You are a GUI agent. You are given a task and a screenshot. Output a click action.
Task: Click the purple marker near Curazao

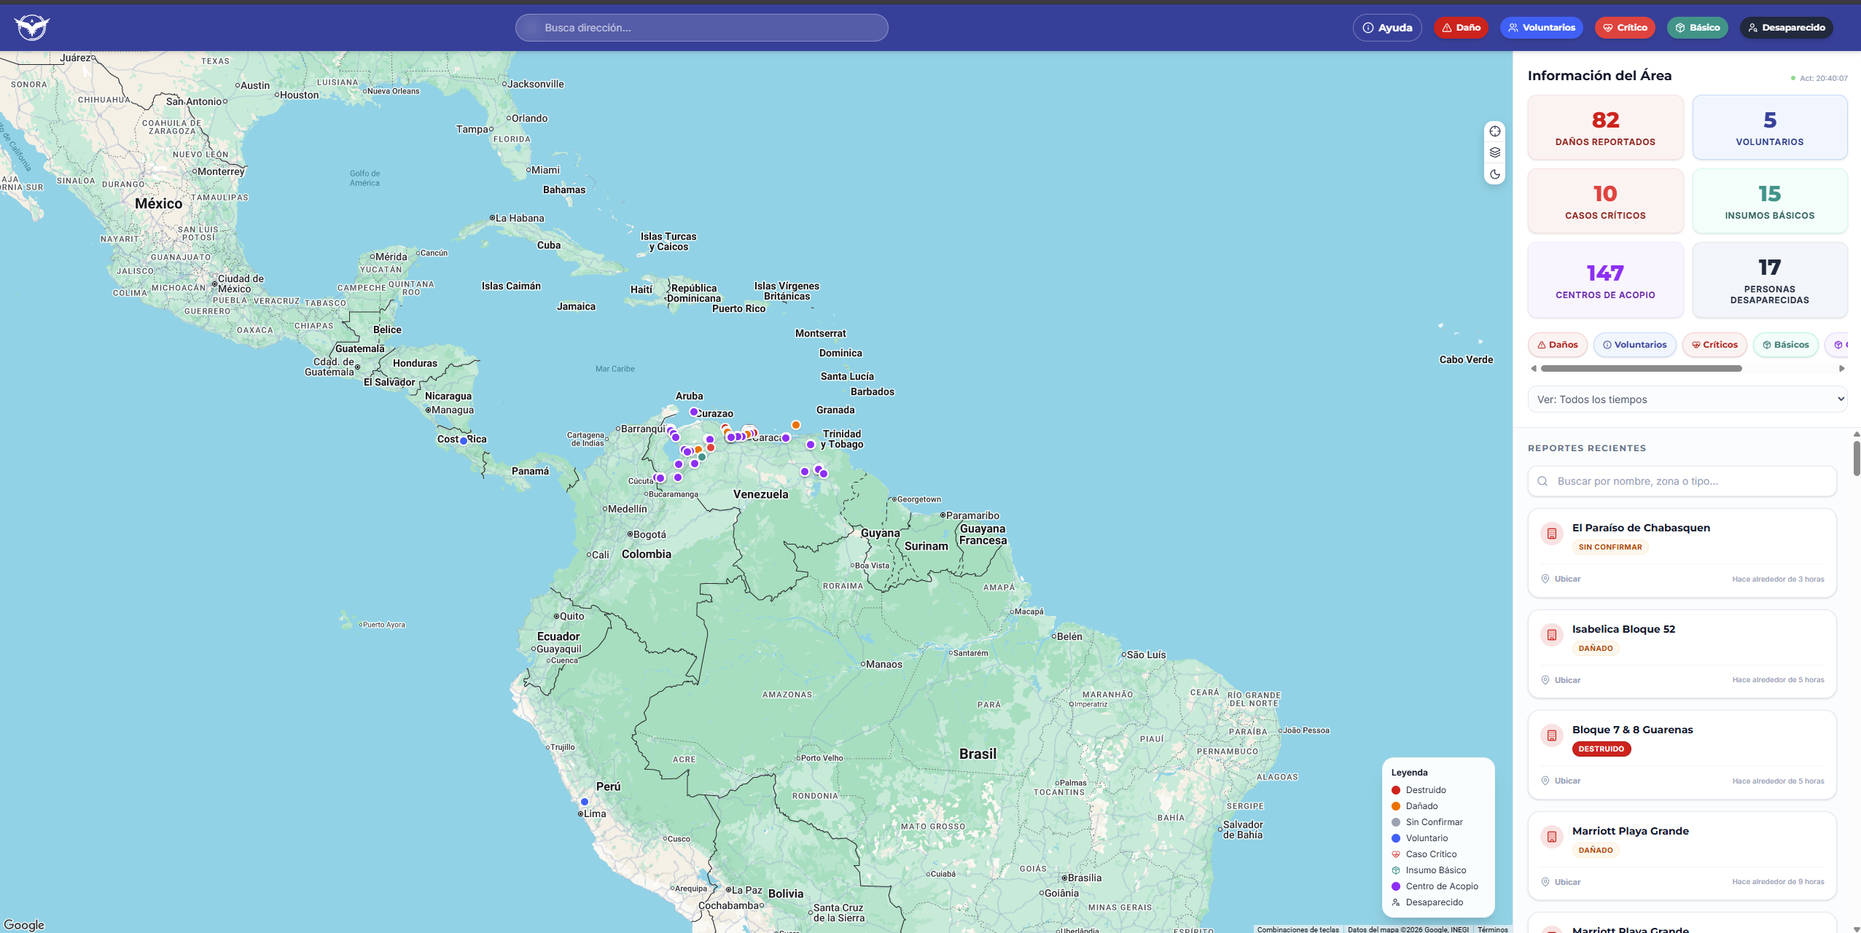tap(694, 412)
